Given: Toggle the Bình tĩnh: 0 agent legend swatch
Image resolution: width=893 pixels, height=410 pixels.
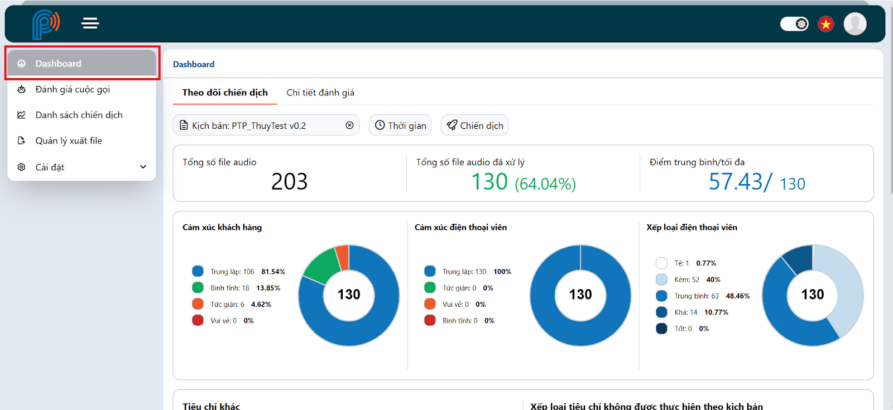Looking at the screenshot, I should (x=430, y=320).
